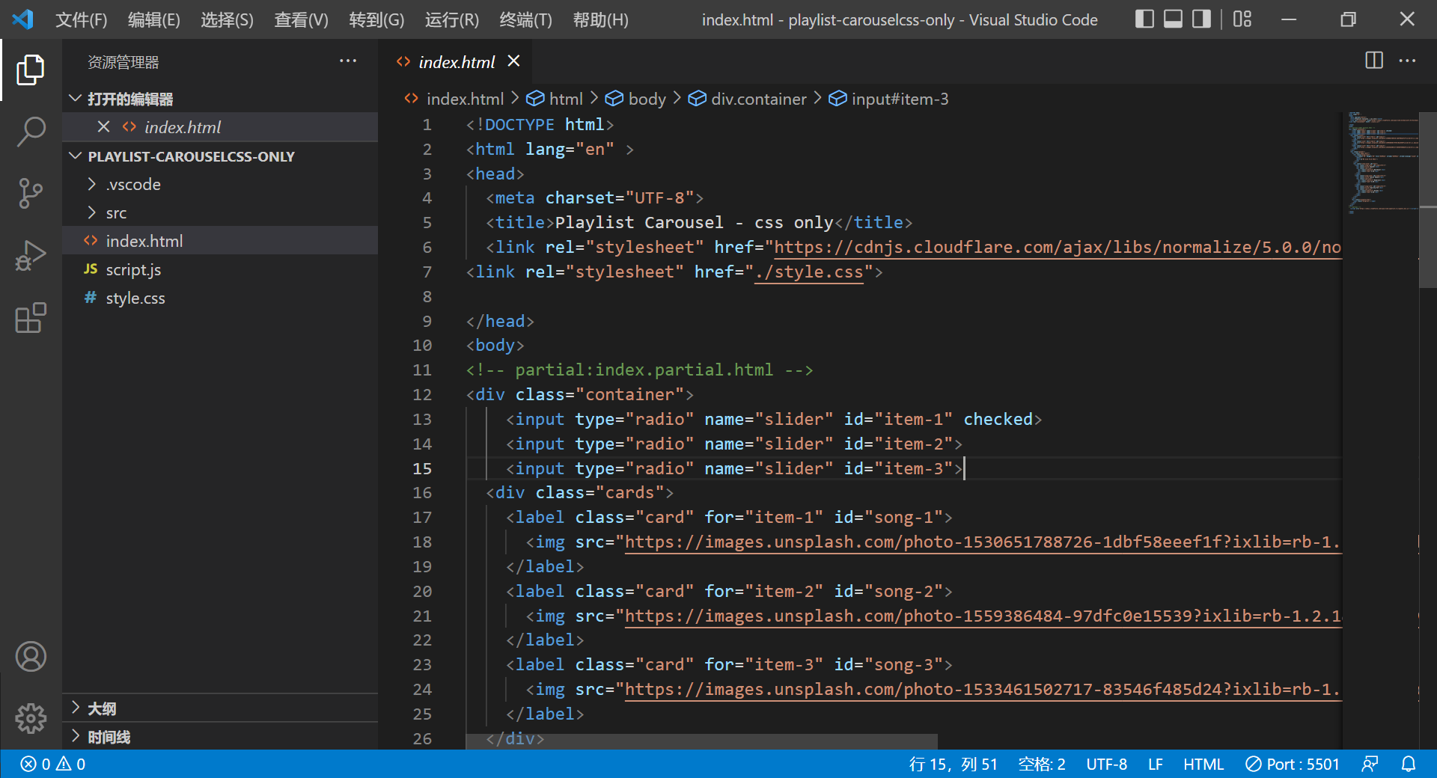Expand the 时间线 timeline section
Image resolution: width=1437 pixels, height=778 pixels.
tap(220, 737)
